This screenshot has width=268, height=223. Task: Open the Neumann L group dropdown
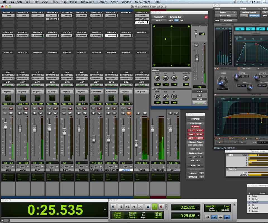point(97,92)
